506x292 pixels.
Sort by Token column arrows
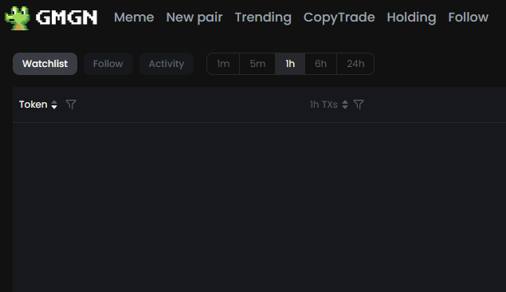coord(54,105)
